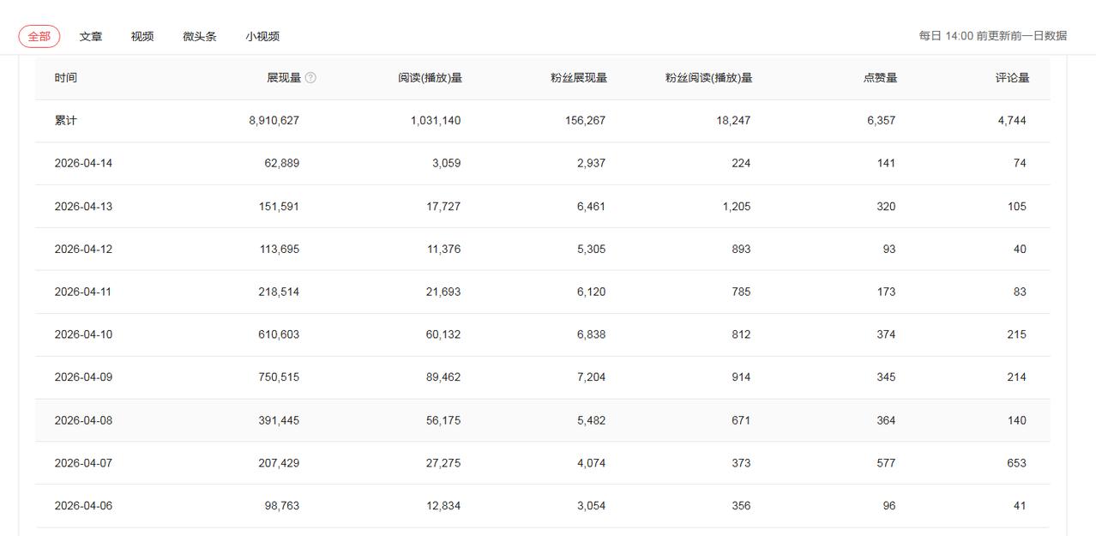Screen dimensions: 1096x536
Task: Click the help icon beside 展现量
Action: (x=310, y=78)
